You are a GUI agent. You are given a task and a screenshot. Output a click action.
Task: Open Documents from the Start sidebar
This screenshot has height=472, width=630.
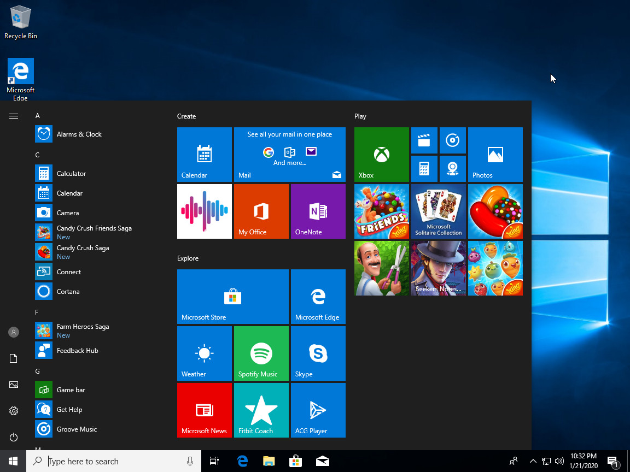[14, 358]
